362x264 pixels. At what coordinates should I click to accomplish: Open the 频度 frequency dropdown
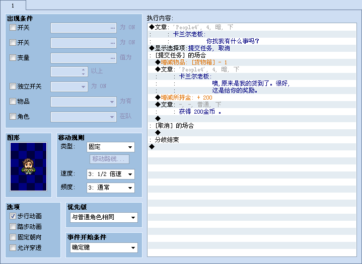111,188
